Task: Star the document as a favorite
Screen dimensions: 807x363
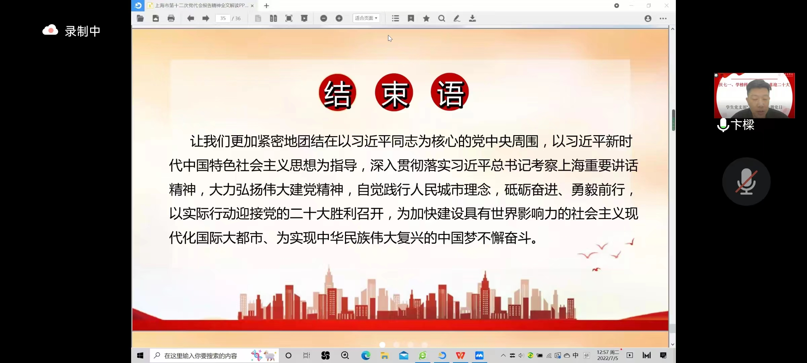Action: pyautogui.click(x=426, y=18)
